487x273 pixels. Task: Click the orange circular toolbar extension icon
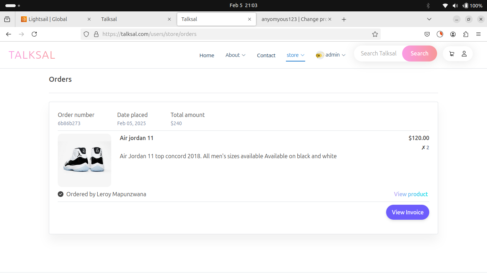point(440,34)
